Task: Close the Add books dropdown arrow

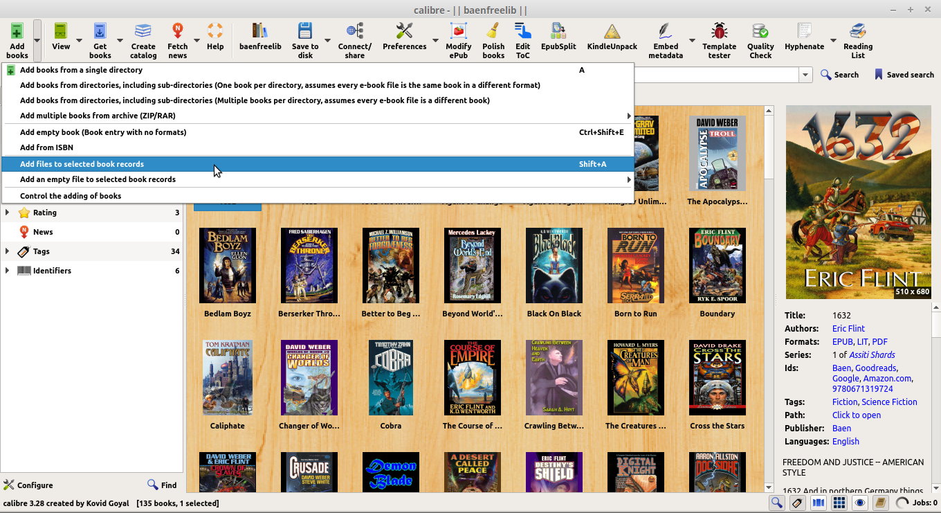Action: pos(37,40)
